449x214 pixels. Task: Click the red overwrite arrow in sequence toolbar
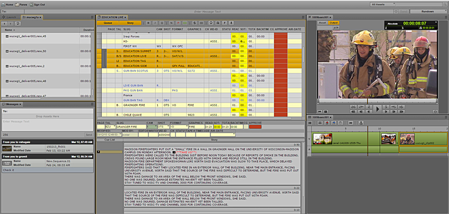327,123
